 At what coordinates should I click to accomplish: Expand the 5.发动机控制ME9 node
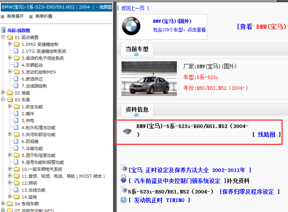(10, 71)
